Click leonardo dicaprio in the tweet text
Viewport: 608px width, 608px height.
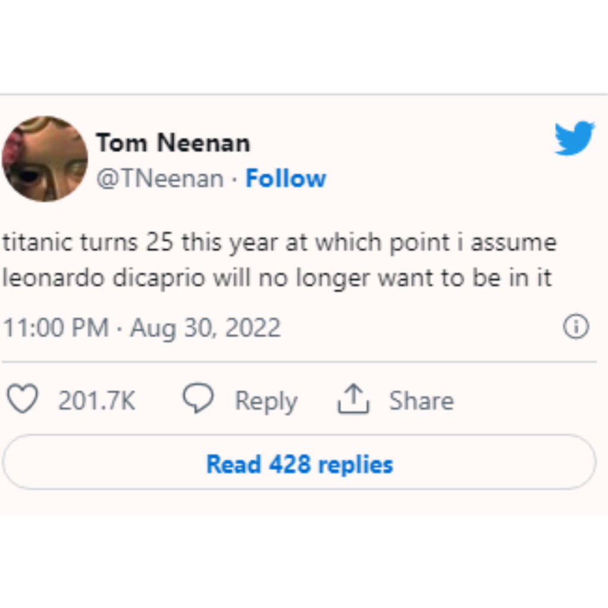pos(104,279)
